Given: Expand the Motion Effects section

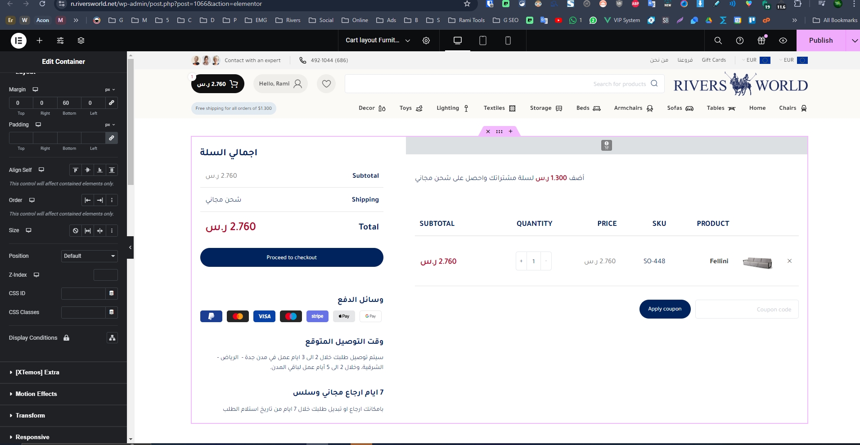Looking at the screenshot, I should click(x=63, y=394).
